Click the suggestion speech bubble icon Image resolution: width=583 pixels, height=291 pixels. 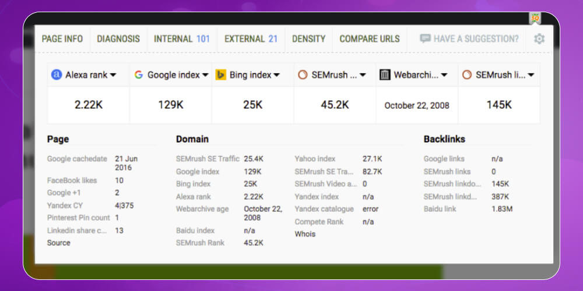425,39
